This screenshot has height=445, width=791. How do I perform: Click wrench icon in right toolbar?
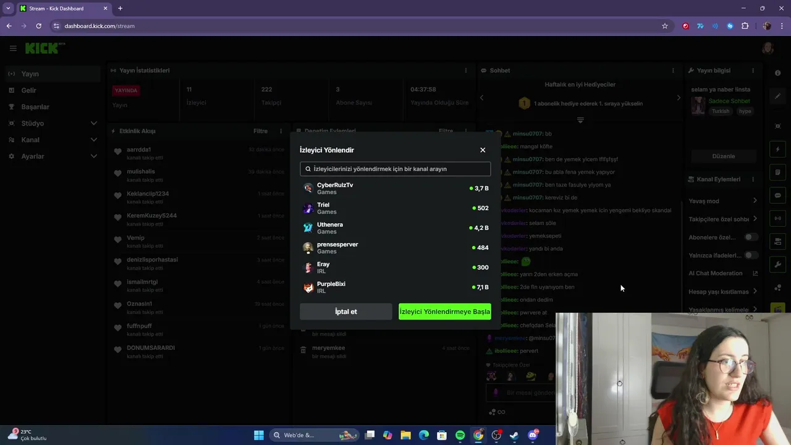777,265
